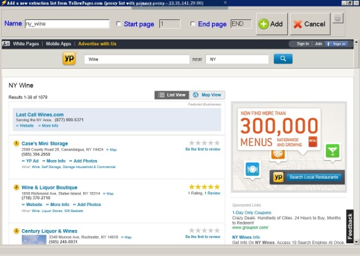Click Be the first to review Century Liquor
Viewport: 360px width, 256px height.
[x=203, y=237]
